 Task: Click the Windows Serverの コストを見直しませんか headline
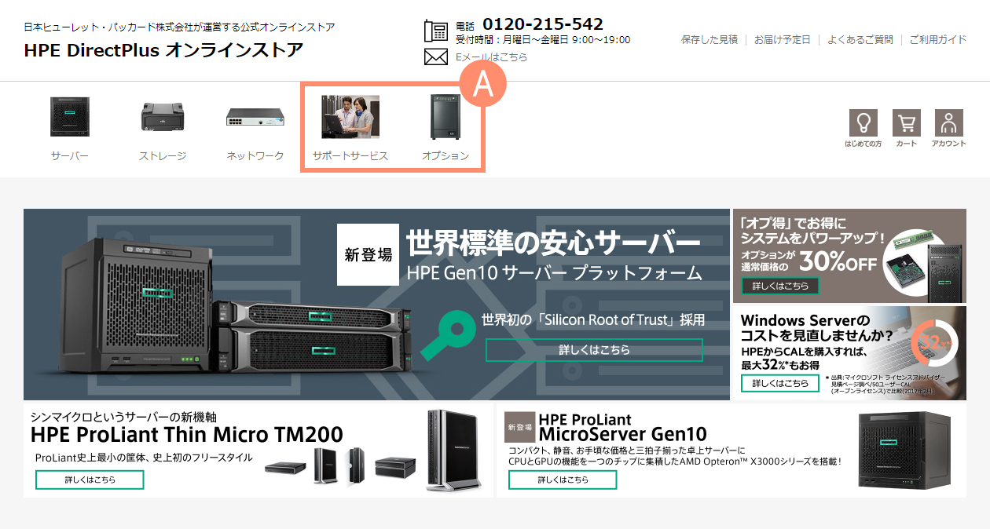[x=817, y=328]
